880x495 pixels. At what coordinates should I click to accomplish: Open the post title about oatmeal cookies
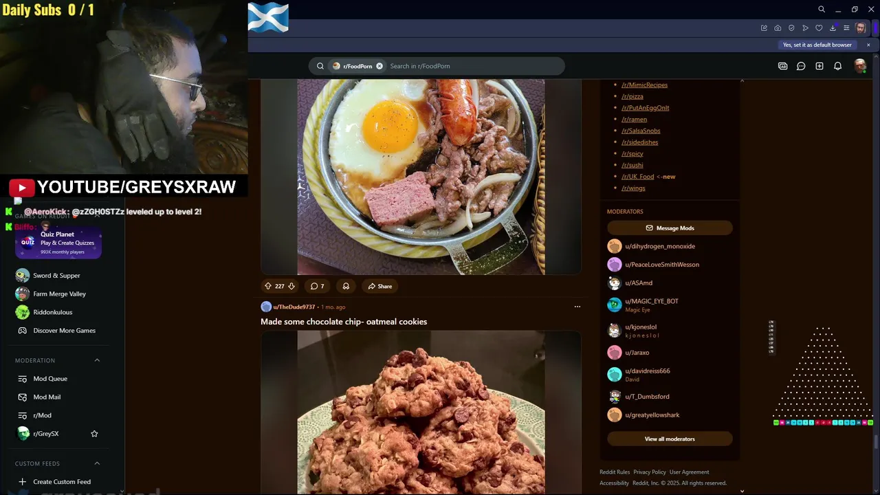click(x=344, y=322)
